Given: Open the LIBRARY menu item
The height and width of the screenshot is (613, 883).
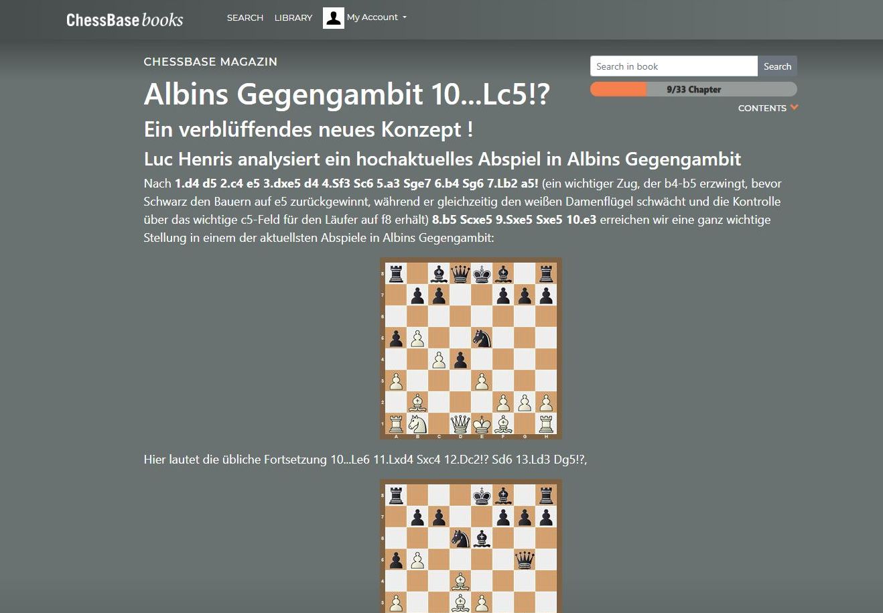Looking at the screenshot, I should click(293, 18).
